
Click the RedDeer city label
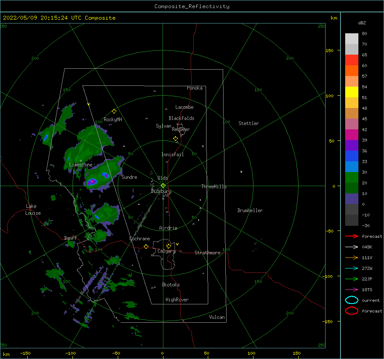[x=181, y=129]
